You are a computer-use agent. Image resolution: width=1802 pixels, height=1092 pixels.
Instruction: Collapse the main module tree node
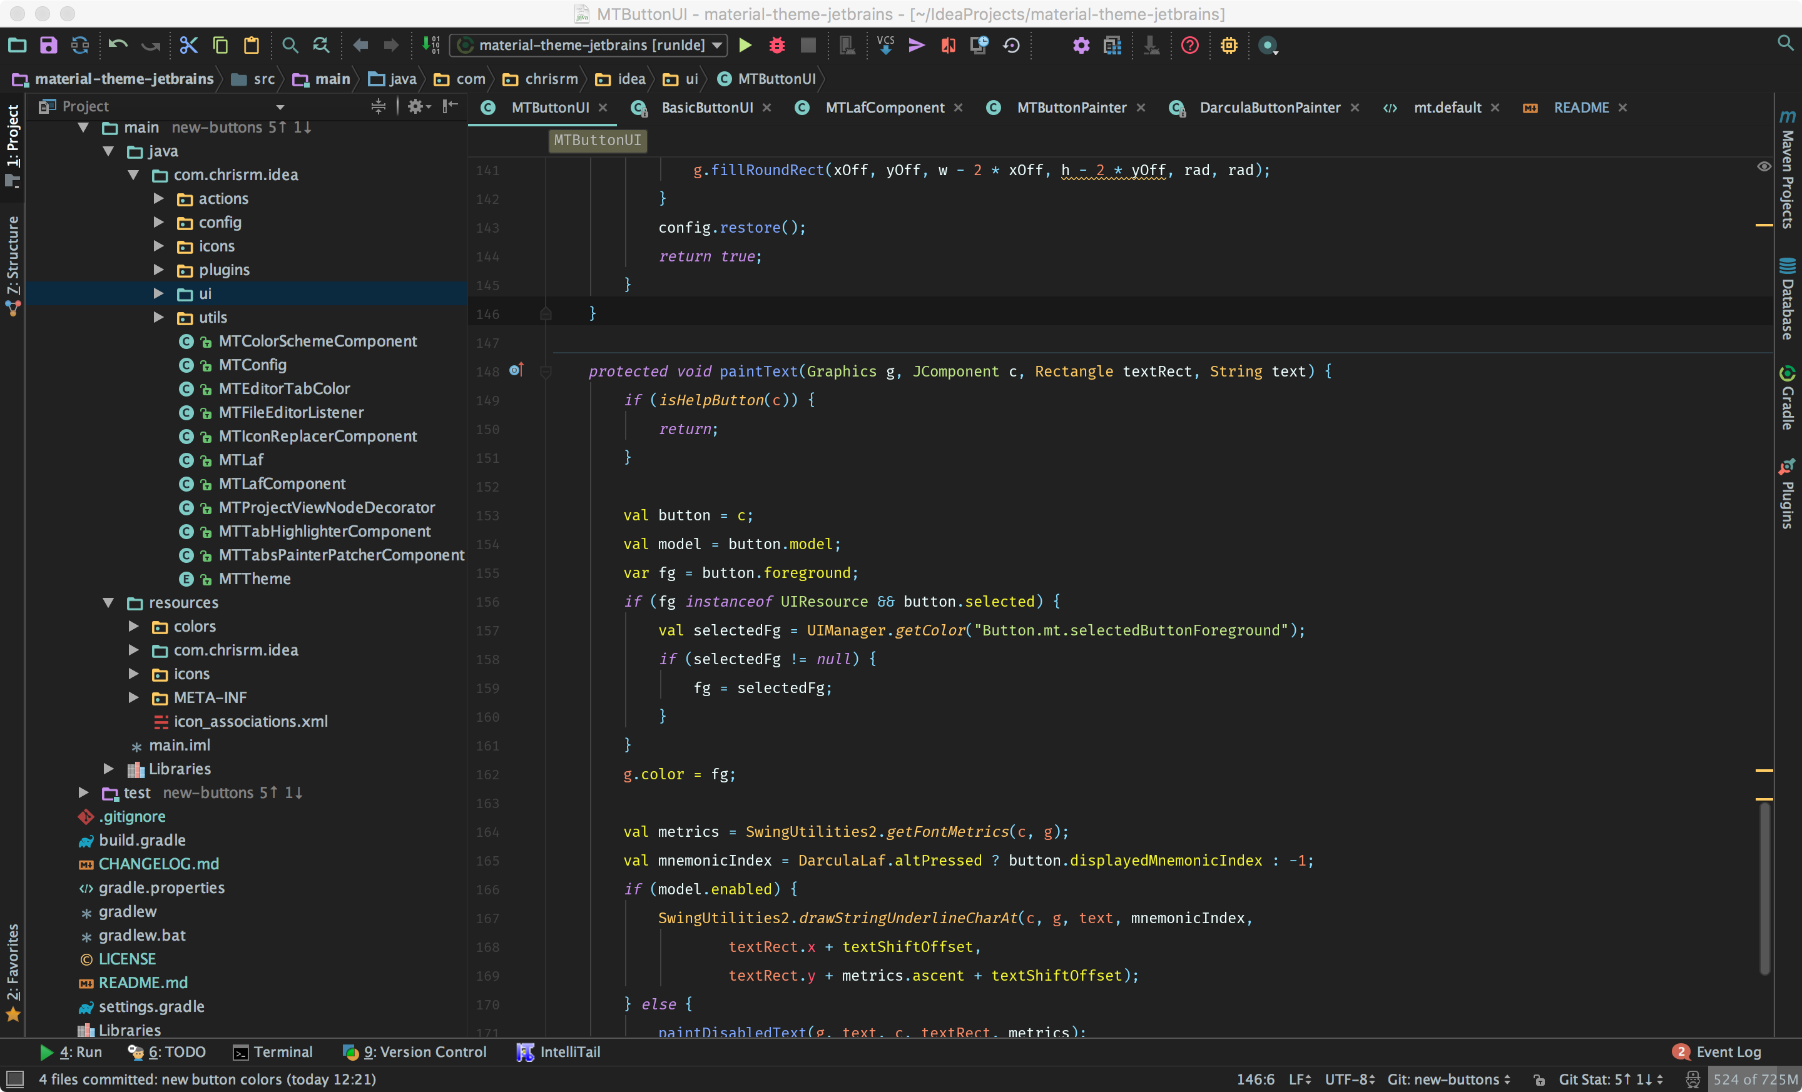[83, 127]
